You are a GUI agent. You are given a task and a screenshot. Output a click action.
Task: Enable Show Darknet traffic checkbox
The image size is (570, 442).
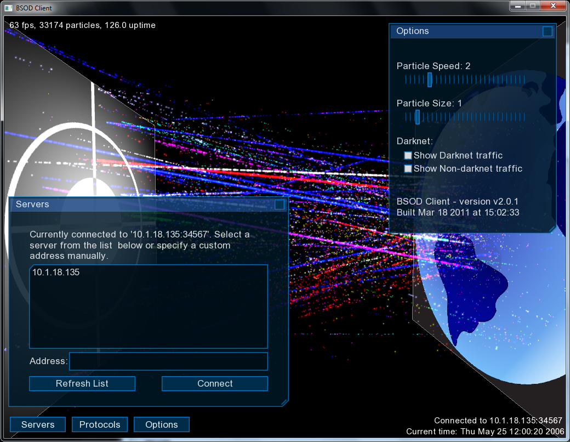pos(408,156)
